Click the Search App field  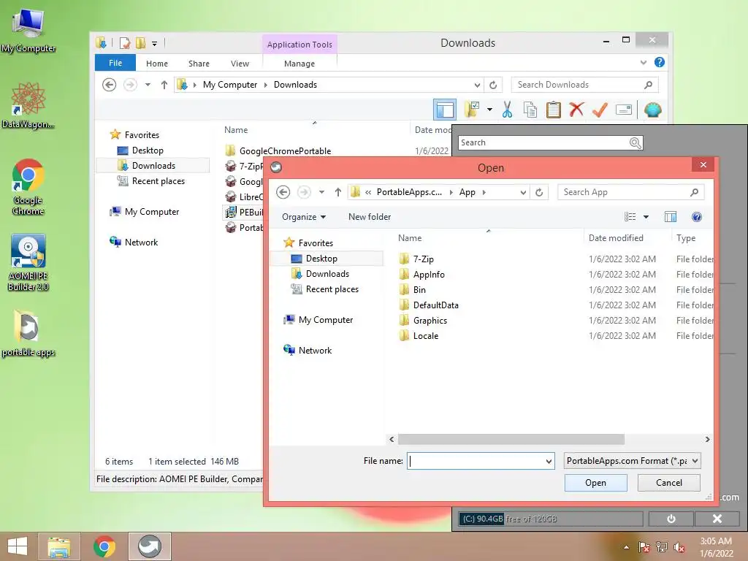(x=630, y=192)
